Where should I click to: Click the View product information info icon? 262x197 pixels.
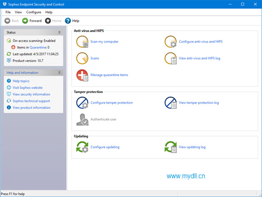coord(9,107)
